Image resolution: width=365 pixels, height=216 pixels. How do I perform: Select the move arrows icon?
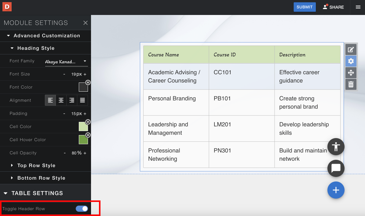[x=351, y=73]
